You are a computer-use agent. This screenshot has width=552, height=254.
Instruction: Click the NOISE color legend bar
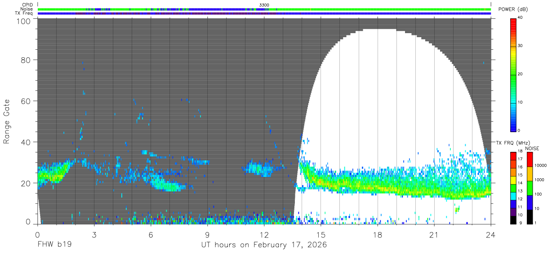(x=529, y=187)
